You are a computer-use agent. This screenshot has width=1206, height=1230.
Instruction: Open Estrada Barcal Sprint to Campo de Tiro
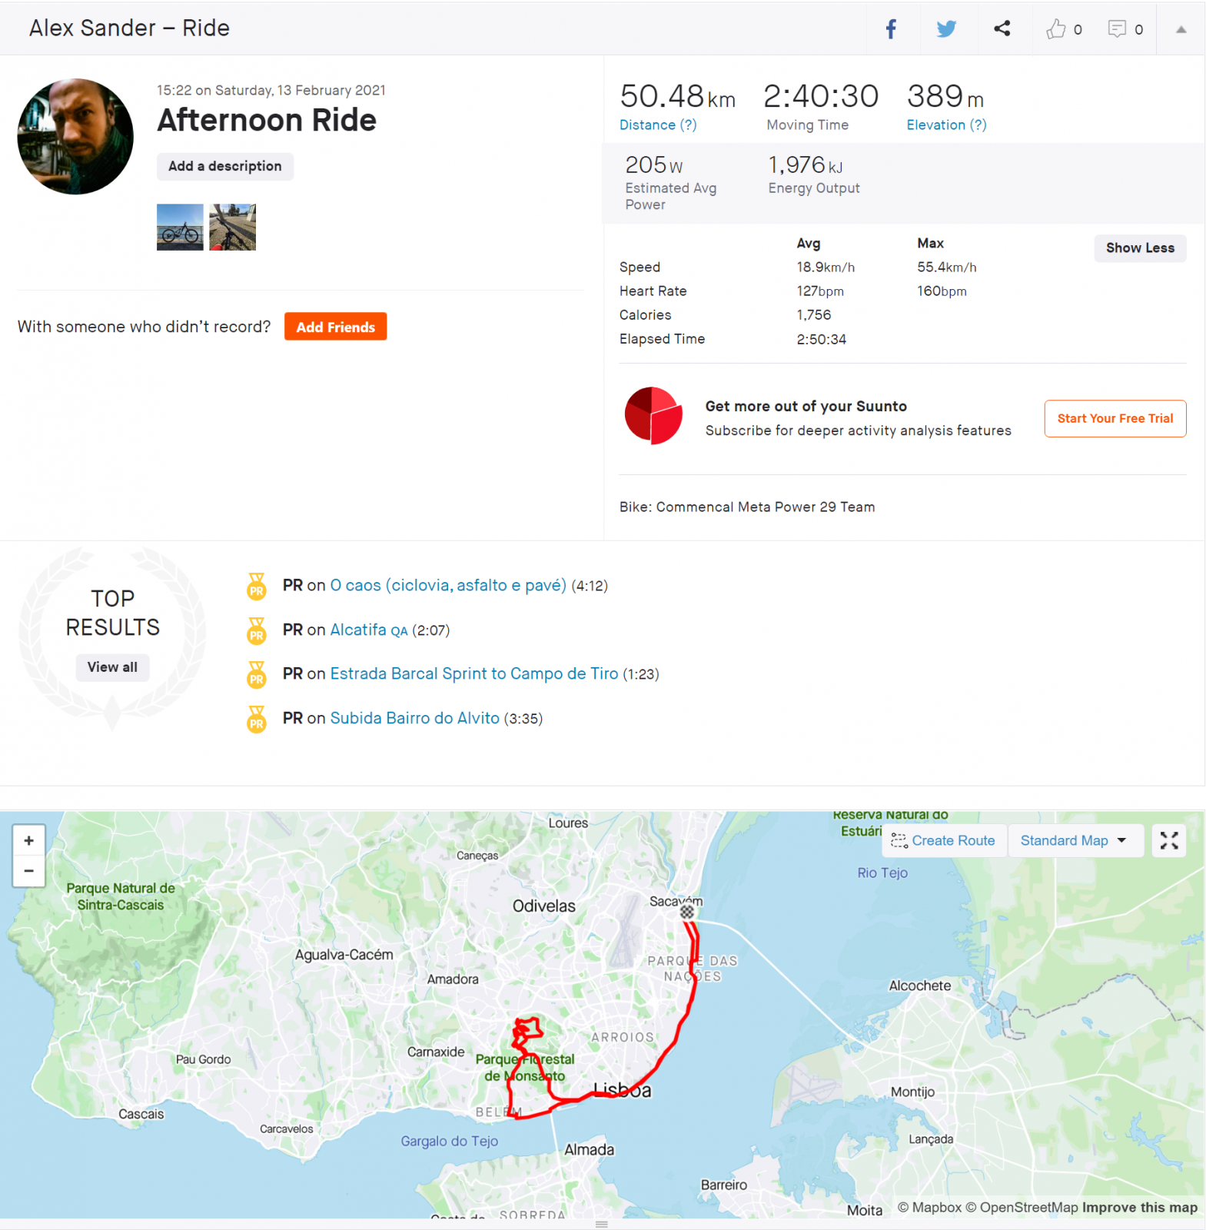pos(474,673)
